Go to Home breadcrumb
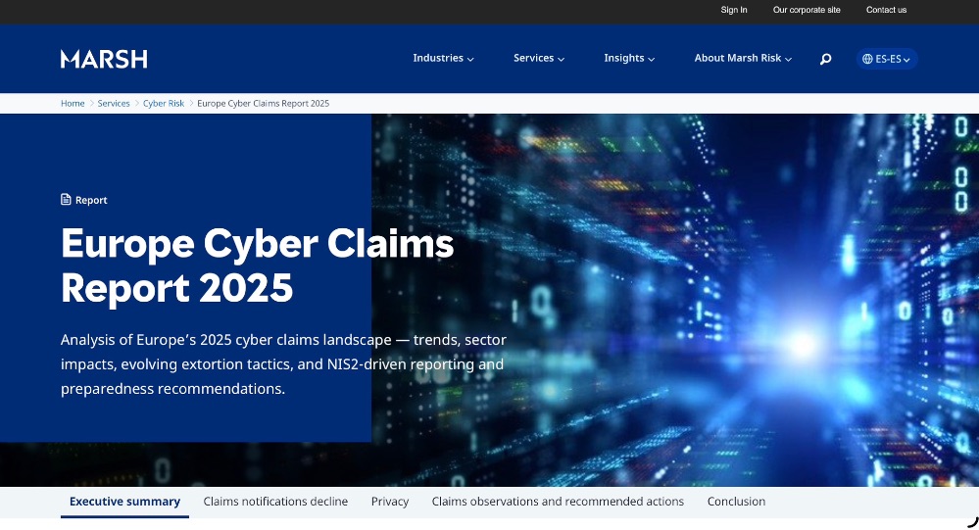Screen dimensions: 979x530 tap(73, 103)
